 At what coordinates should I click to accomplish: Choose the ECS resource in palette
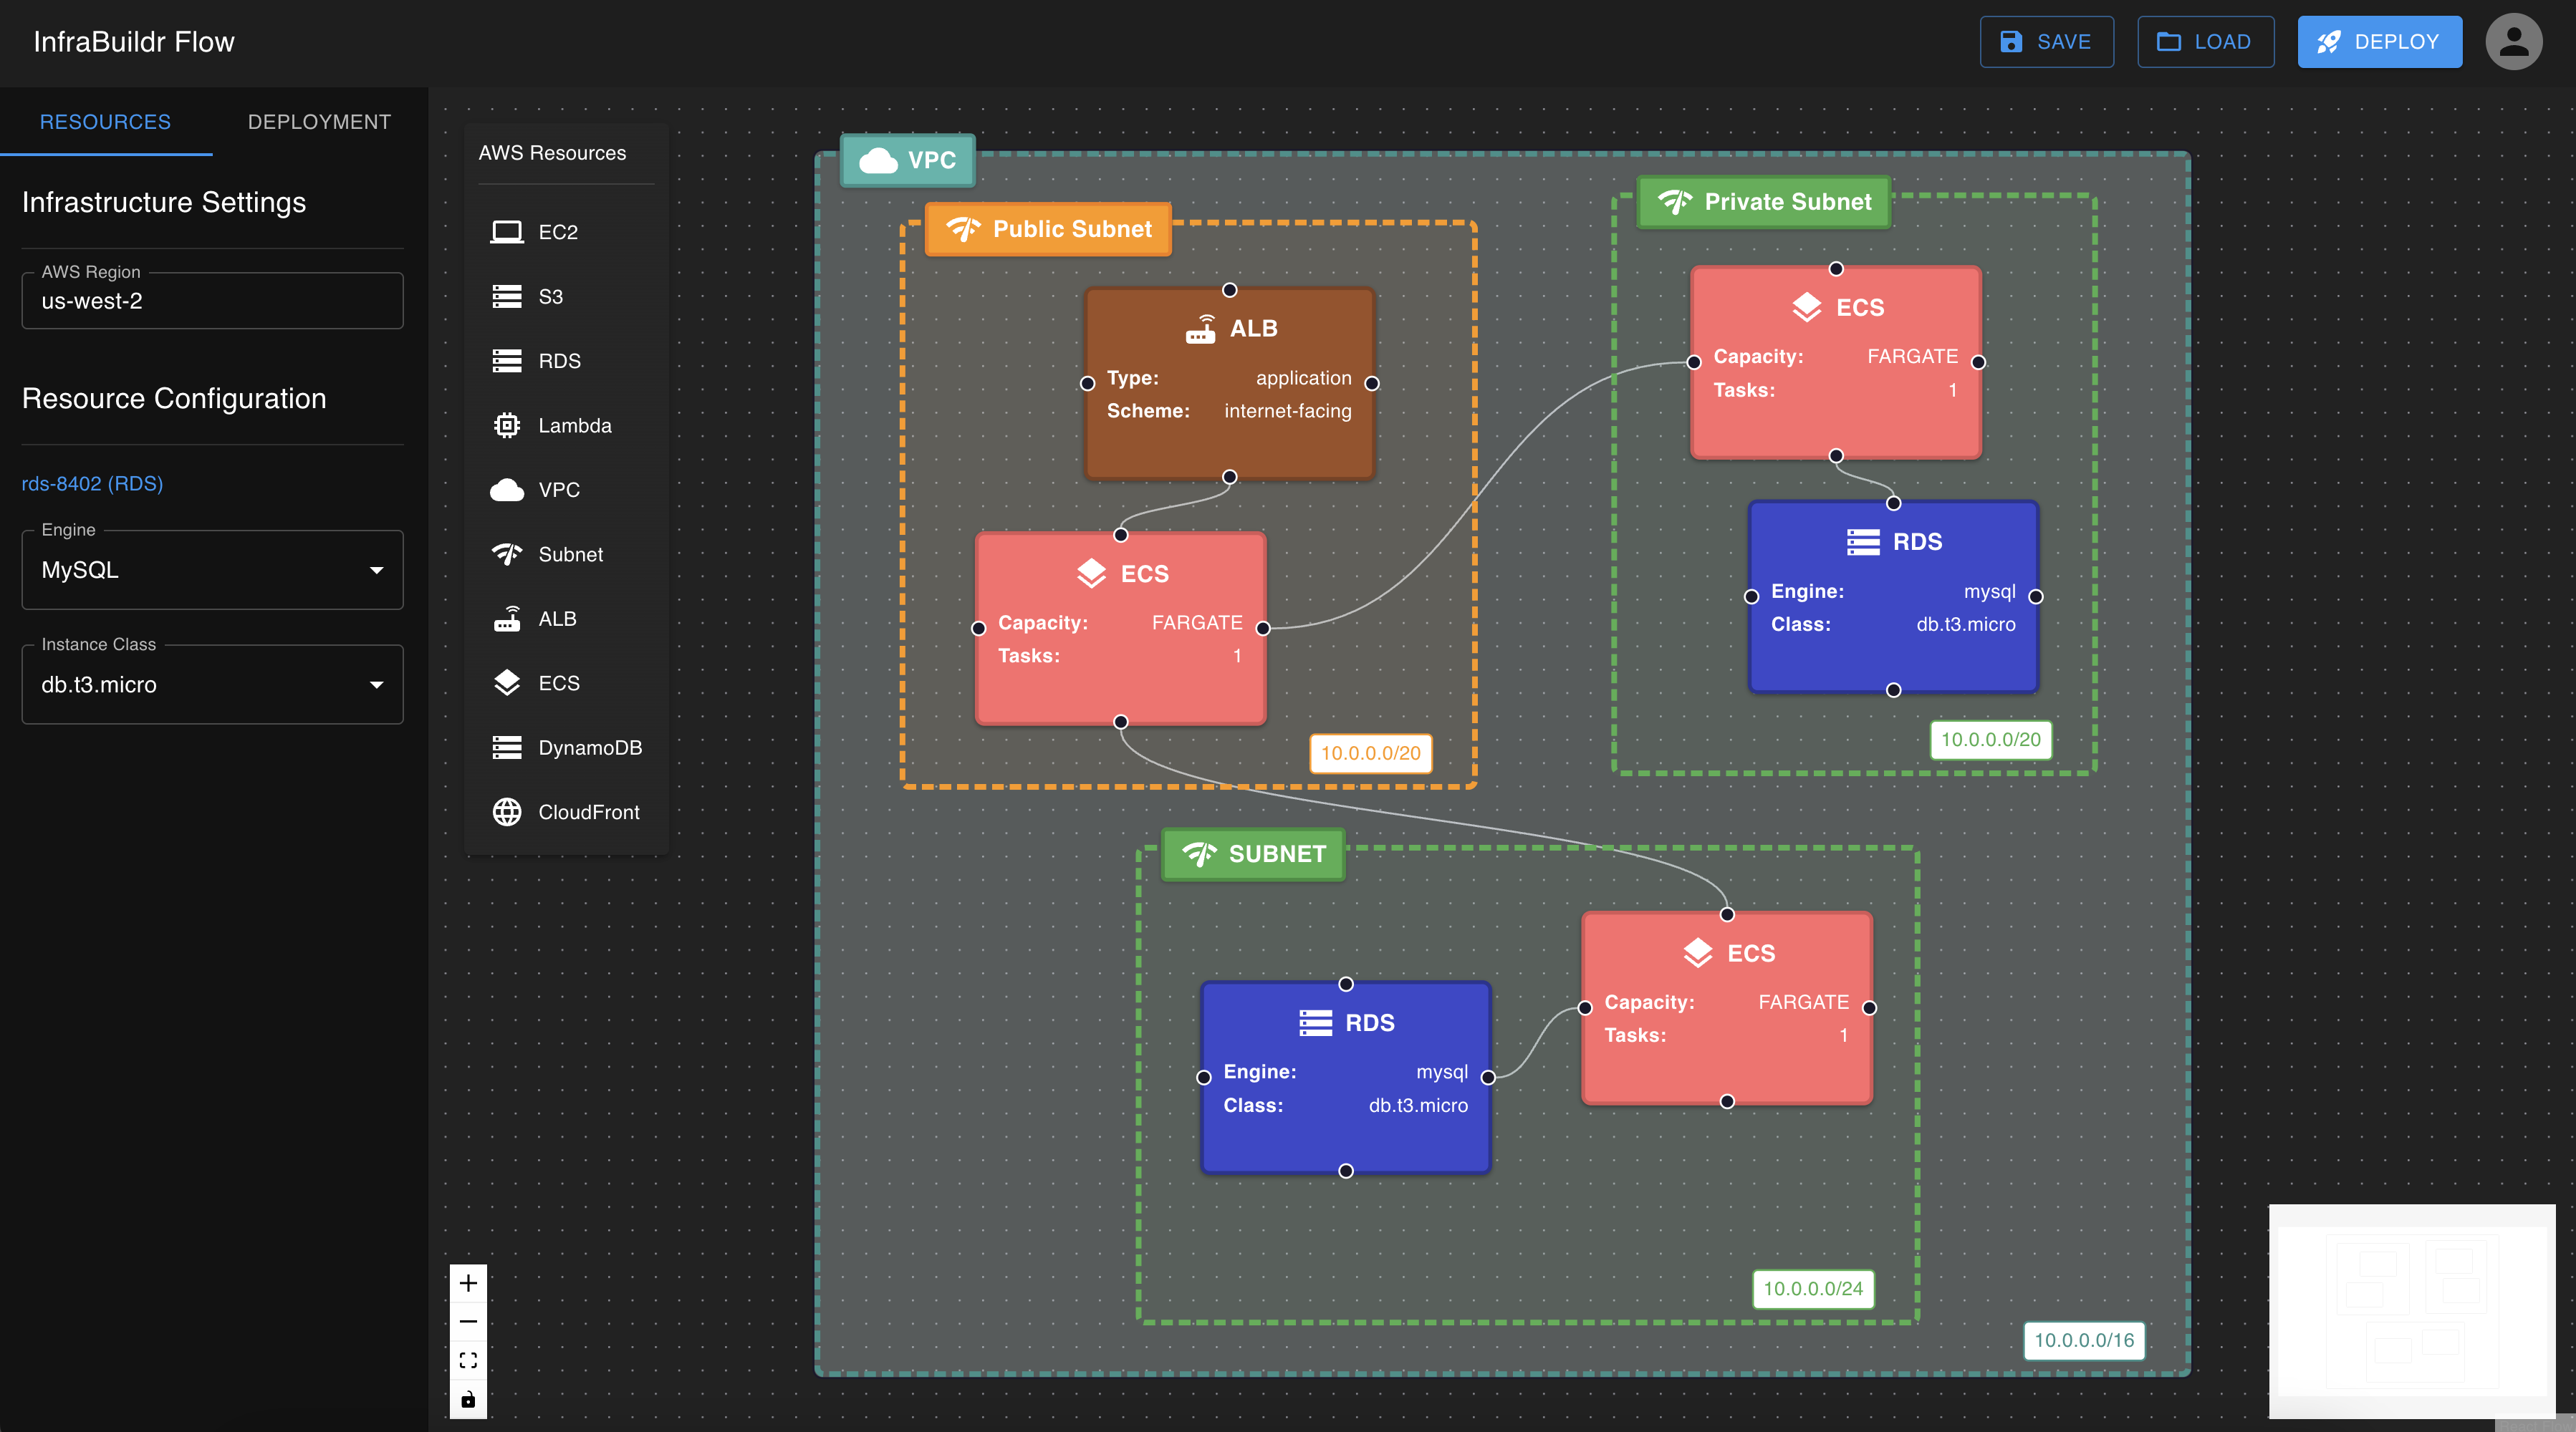click(566, 684)
